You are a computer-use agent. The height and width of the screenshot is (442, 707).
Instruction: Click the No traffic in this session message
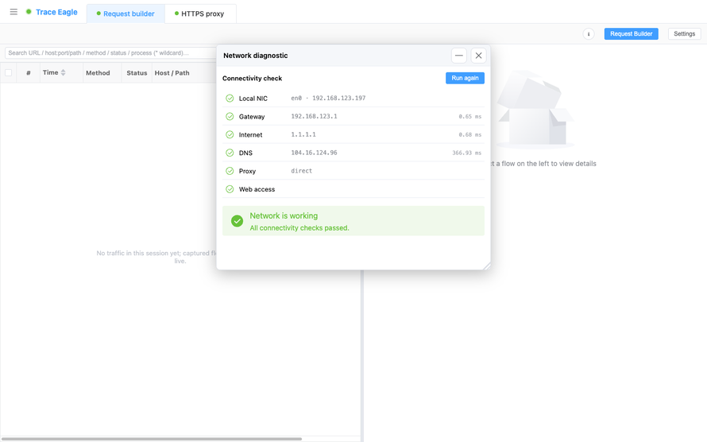point(156,257)
